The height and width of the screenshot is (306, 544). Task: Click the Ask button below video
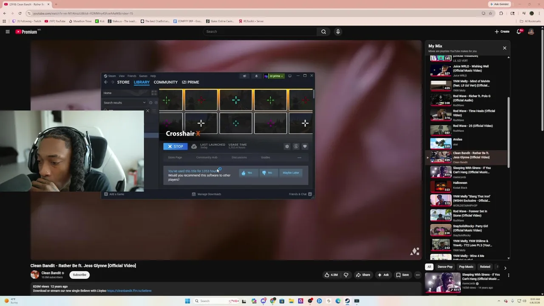tap(383, 275)
